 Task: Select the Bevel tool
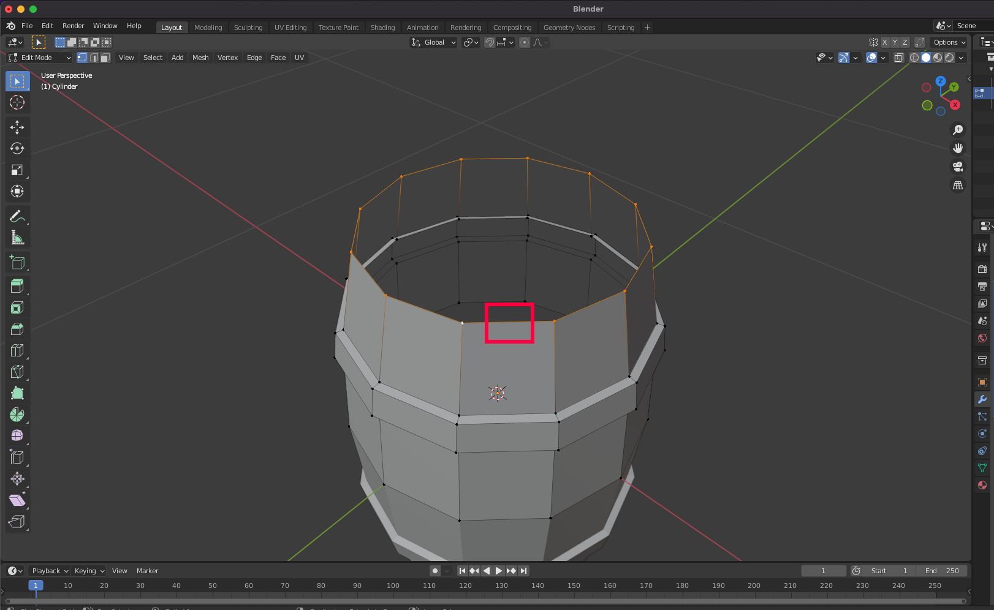(17, 329)
